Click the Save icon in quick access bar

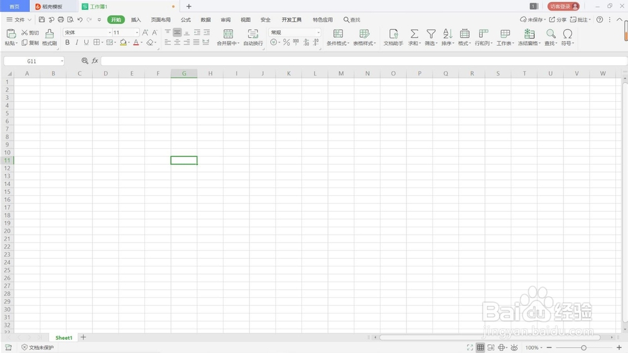point(41,19)
